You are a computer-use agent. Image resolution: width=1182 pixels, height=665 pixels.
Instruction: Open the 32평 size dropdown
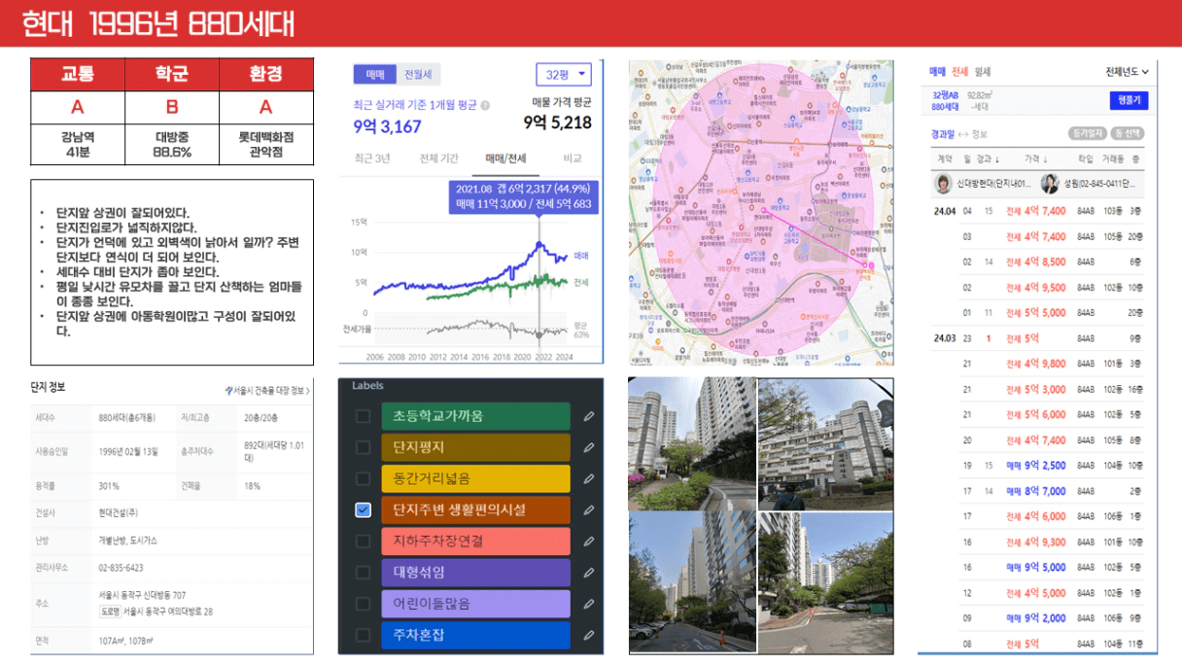pyautogui.click(x=564, y=75)
